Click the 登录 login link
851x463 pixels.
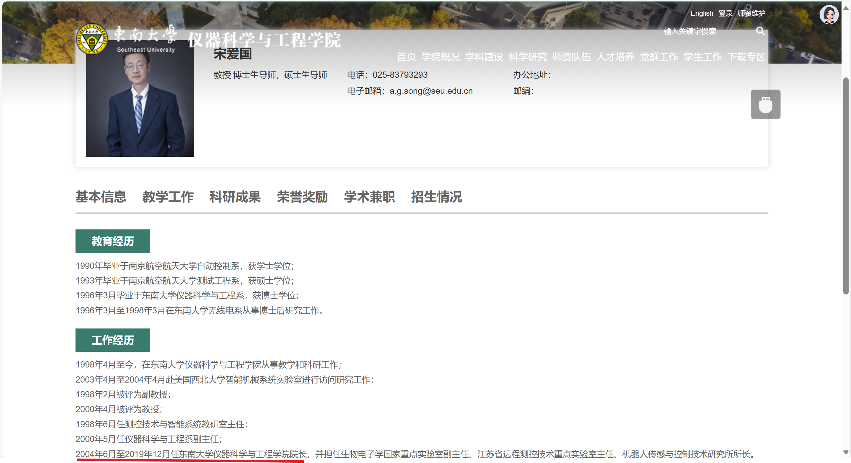(x=725, y=13)
